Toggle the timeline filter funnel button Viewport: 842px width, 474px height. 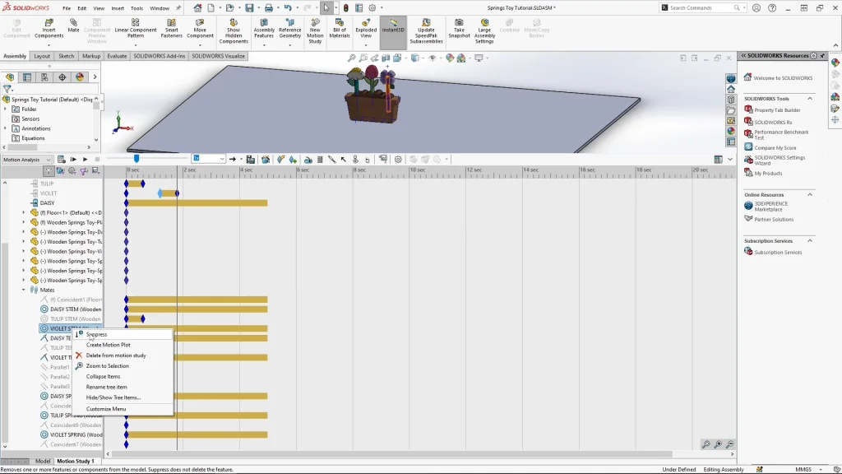49,170
